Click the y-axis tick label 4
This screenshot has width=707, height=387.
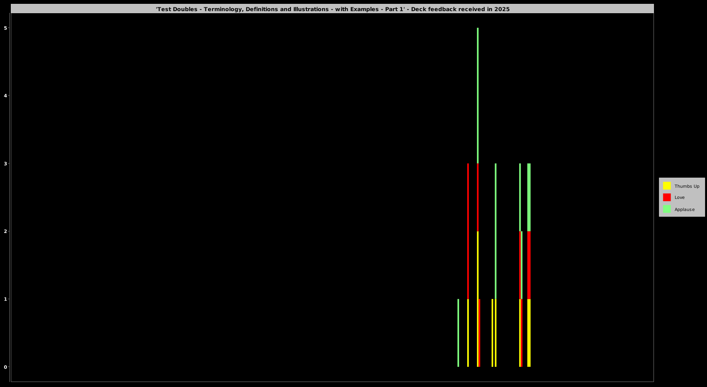point(6,96)
